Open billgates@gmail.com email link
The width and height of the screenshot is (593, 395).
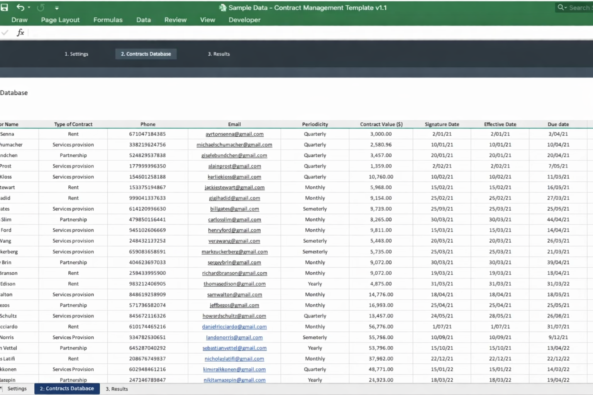tap(234, 209)
